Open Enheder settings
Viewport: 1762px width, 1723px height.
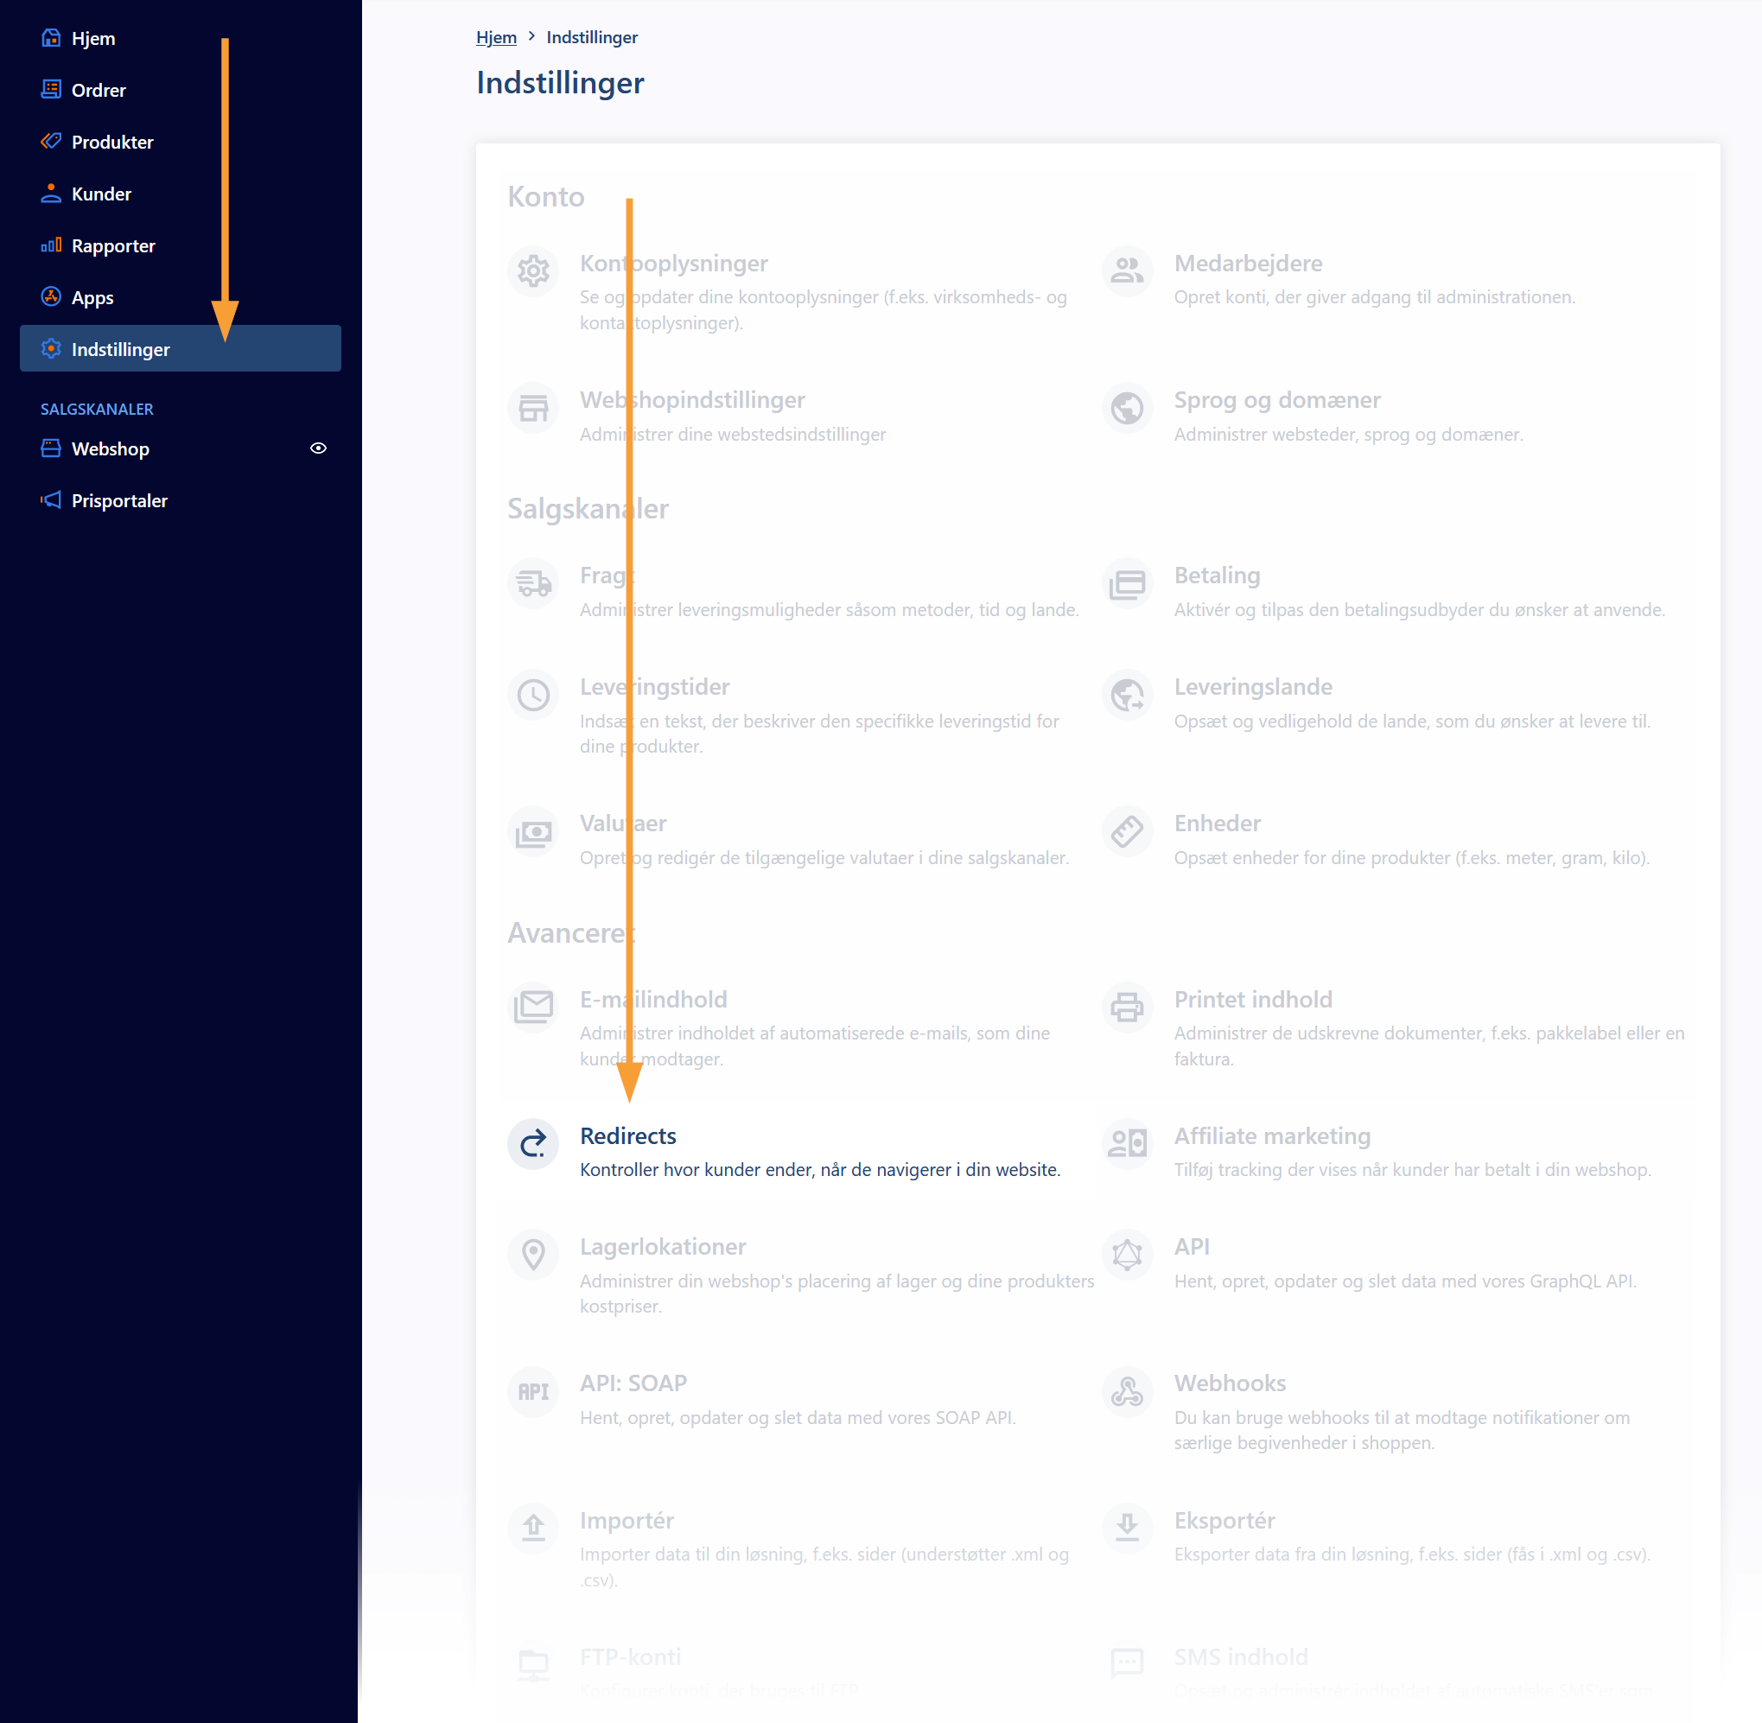(x=1217, y=823)
